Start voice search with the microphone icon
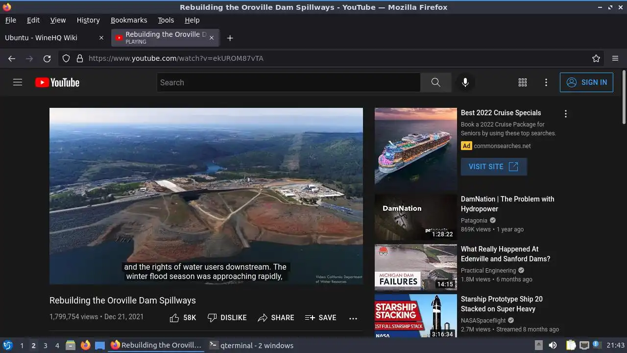The image size is (627, 353). click(x=465, y=82)
